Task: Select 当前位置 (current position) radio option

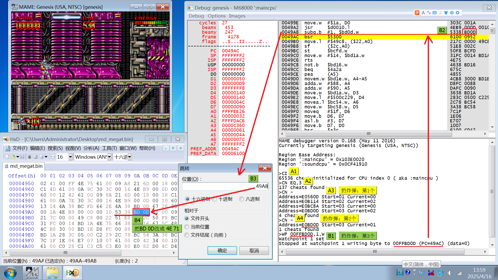Action: point(187,227)
